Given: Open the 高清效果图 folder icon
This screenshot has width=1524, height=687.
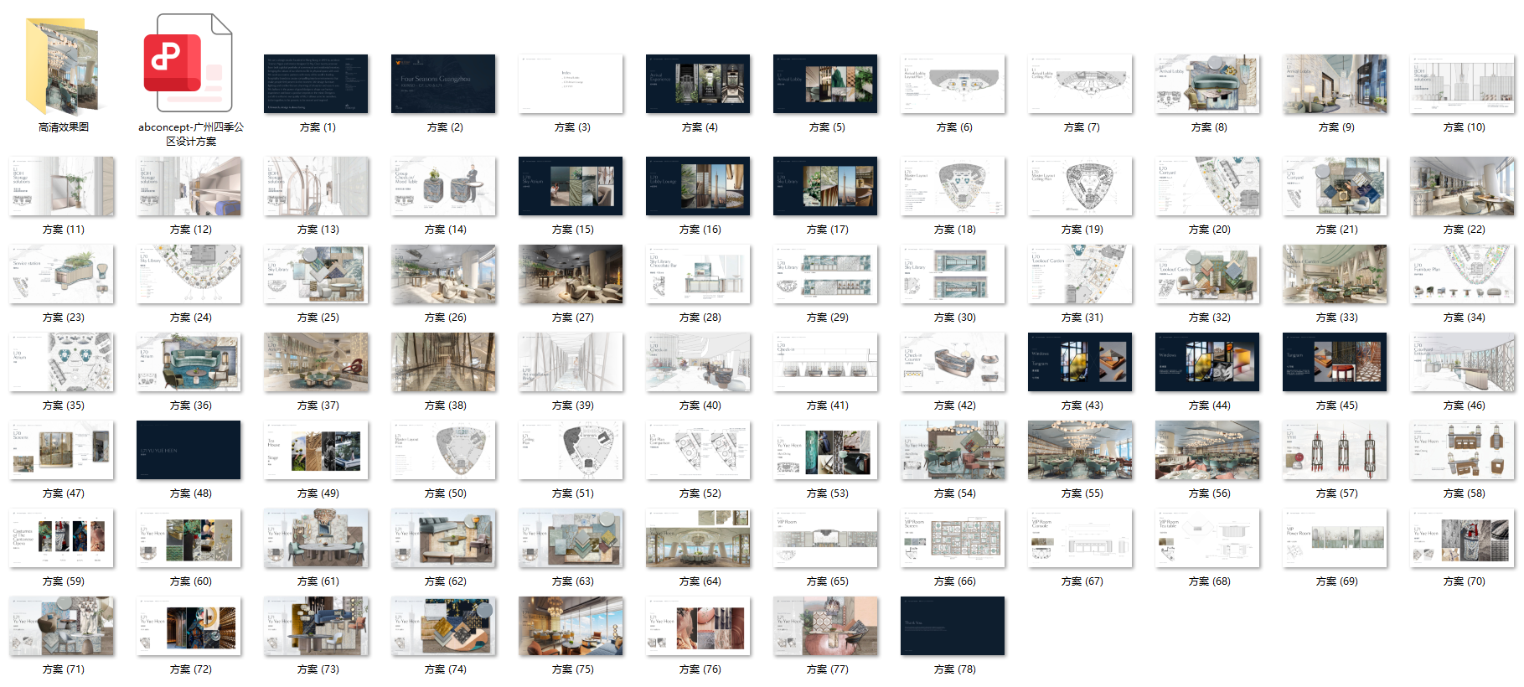Looking at the screenshot, I should tap(63, 67).
